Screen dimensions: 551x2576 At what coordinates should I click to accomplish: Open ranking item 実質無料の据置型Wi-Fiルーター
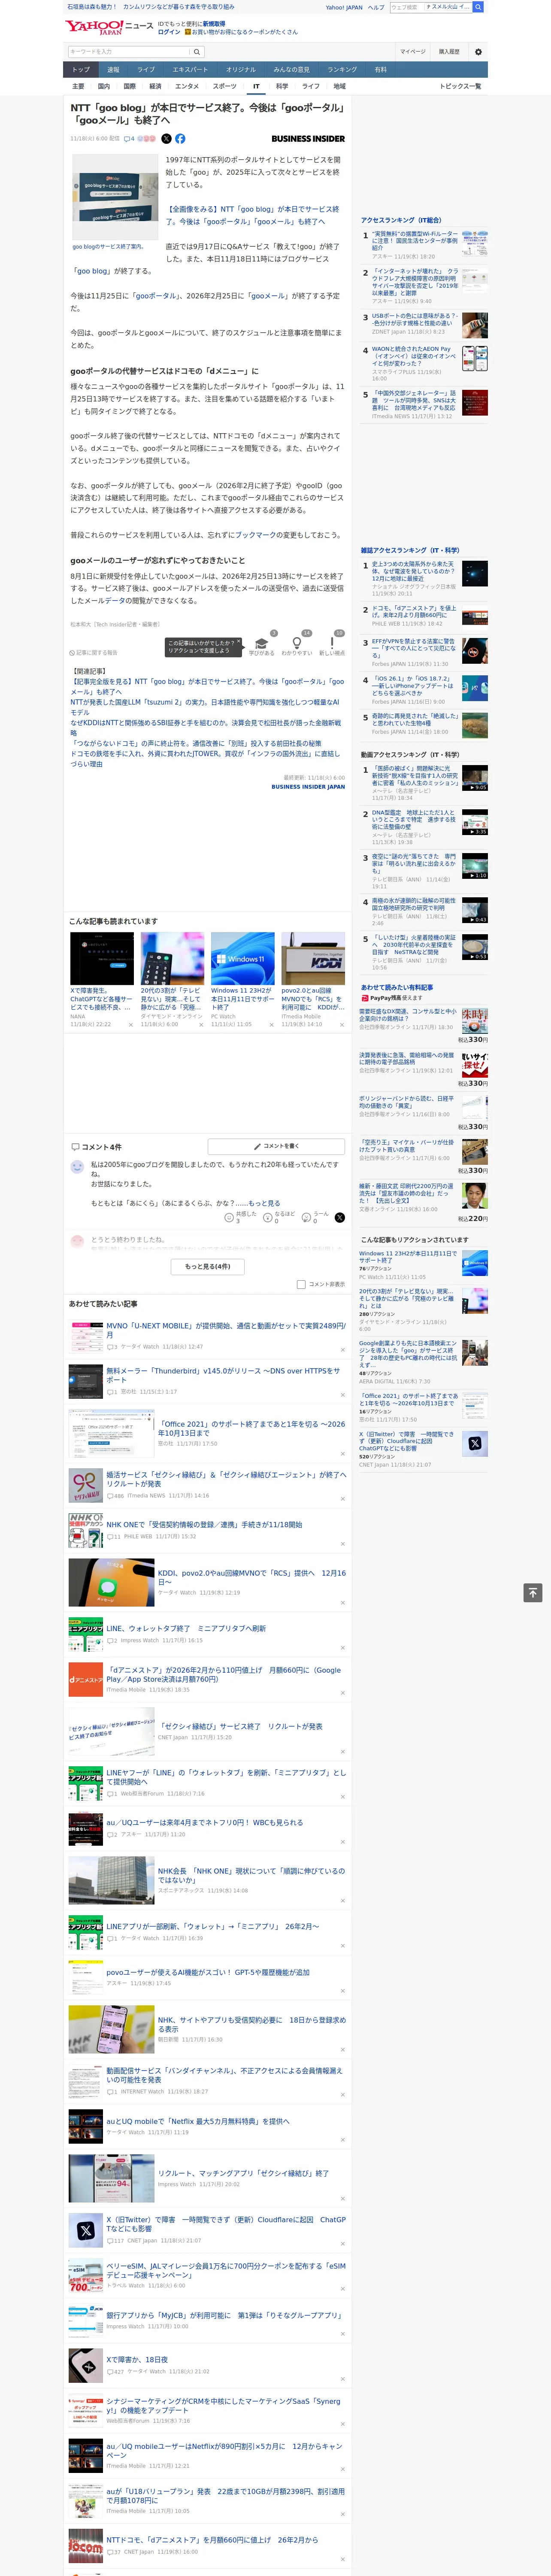click(x=415, y=240)
